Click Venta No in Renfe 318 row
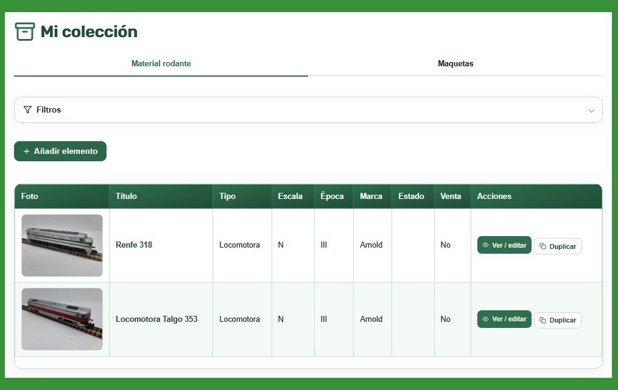618x390 pixels. (445, 245)
